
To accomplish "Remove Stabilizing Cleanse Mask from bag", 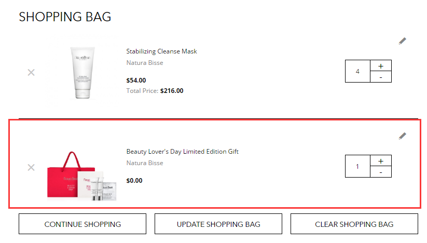I will [31, 73].
